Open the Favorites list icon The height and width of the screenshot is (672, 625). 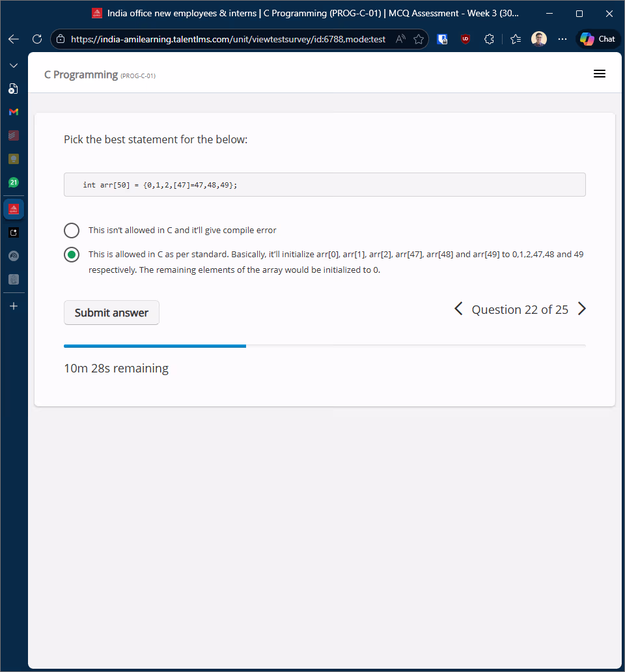(516, 39)
